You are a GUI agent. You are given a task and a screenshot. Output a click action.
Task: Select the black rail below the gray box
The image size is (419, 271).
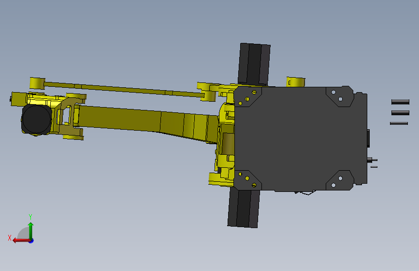click(244, 207)
